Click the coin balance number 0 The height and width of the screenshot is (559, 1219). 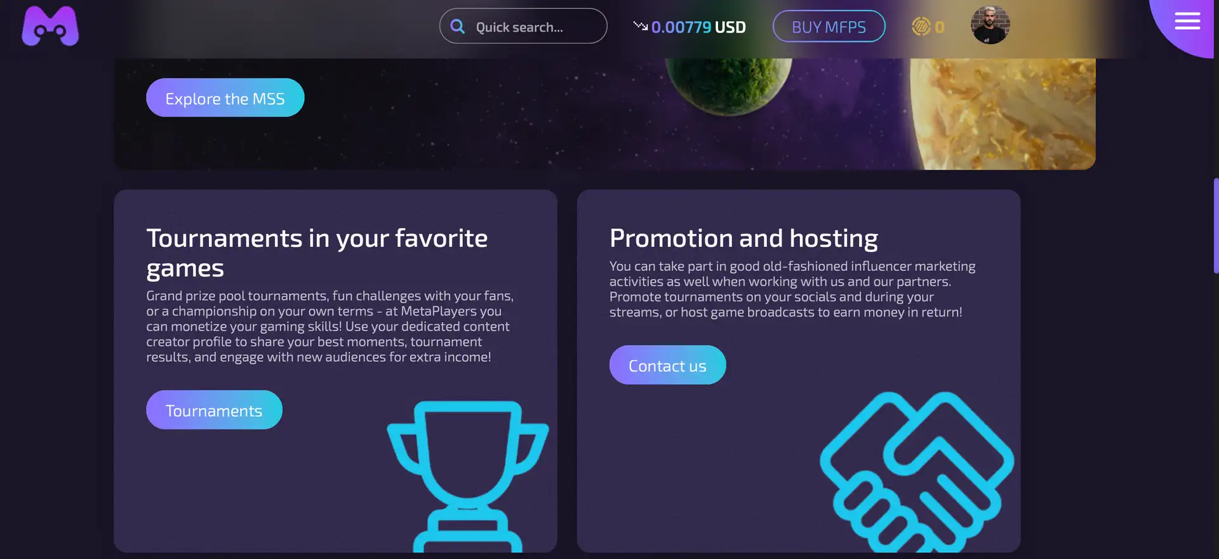pyautogui.click(x=940, y=27)
